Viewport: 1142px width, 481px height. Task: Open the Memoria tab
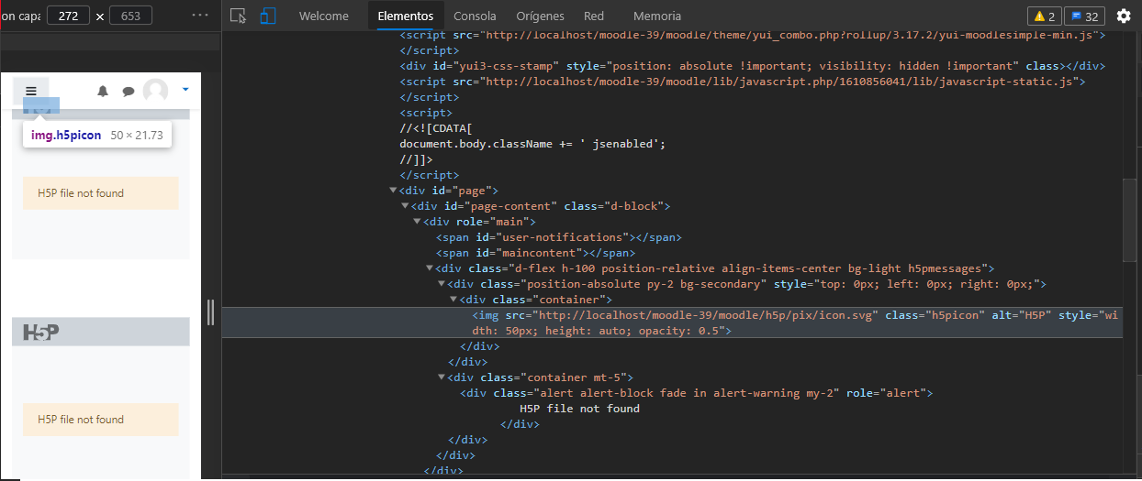click(657, 16)
